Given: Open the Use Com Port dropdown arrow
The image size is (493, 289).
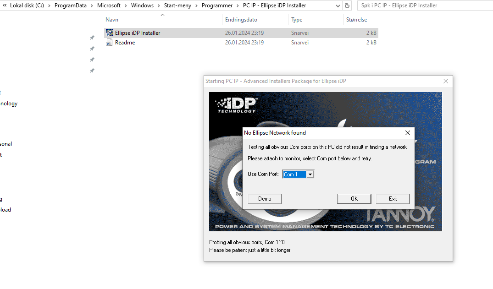Looking at the screenshot, I should click(x=310, y=174).
